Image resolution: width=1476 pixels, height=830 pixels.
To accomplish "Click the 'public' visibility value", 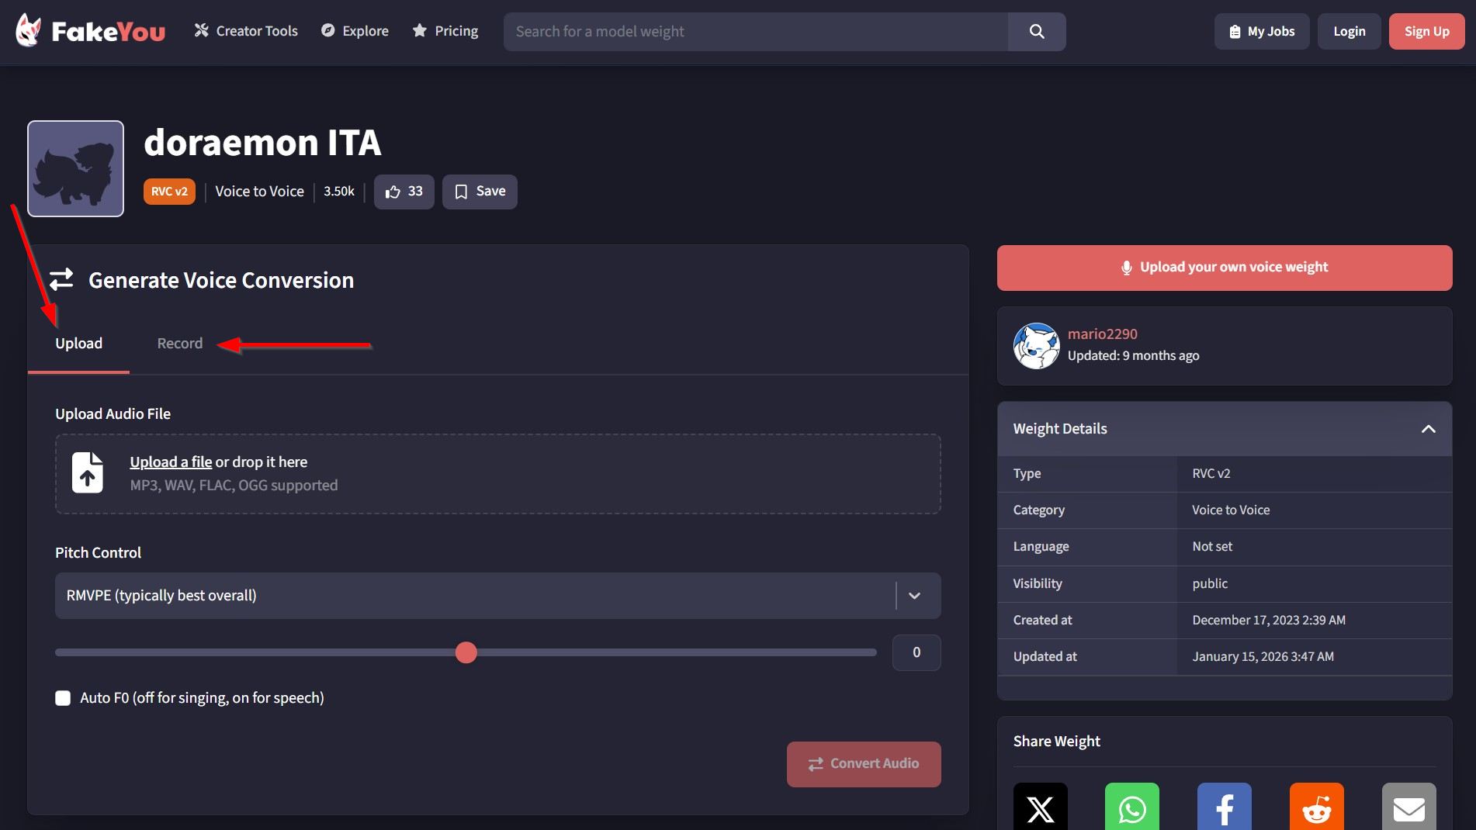I will pyautogui.click(x=1210, y=584).
